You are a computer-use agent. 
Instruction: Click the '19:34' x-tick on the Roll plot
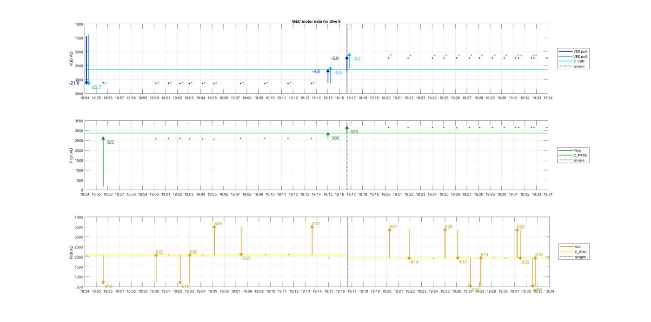click(549, 291)
